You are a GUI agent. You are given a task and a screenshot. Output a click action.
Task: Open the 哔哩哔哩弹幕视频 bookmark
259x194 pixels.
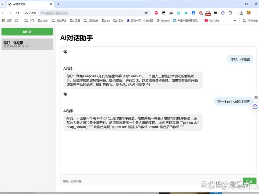point(186,20)
